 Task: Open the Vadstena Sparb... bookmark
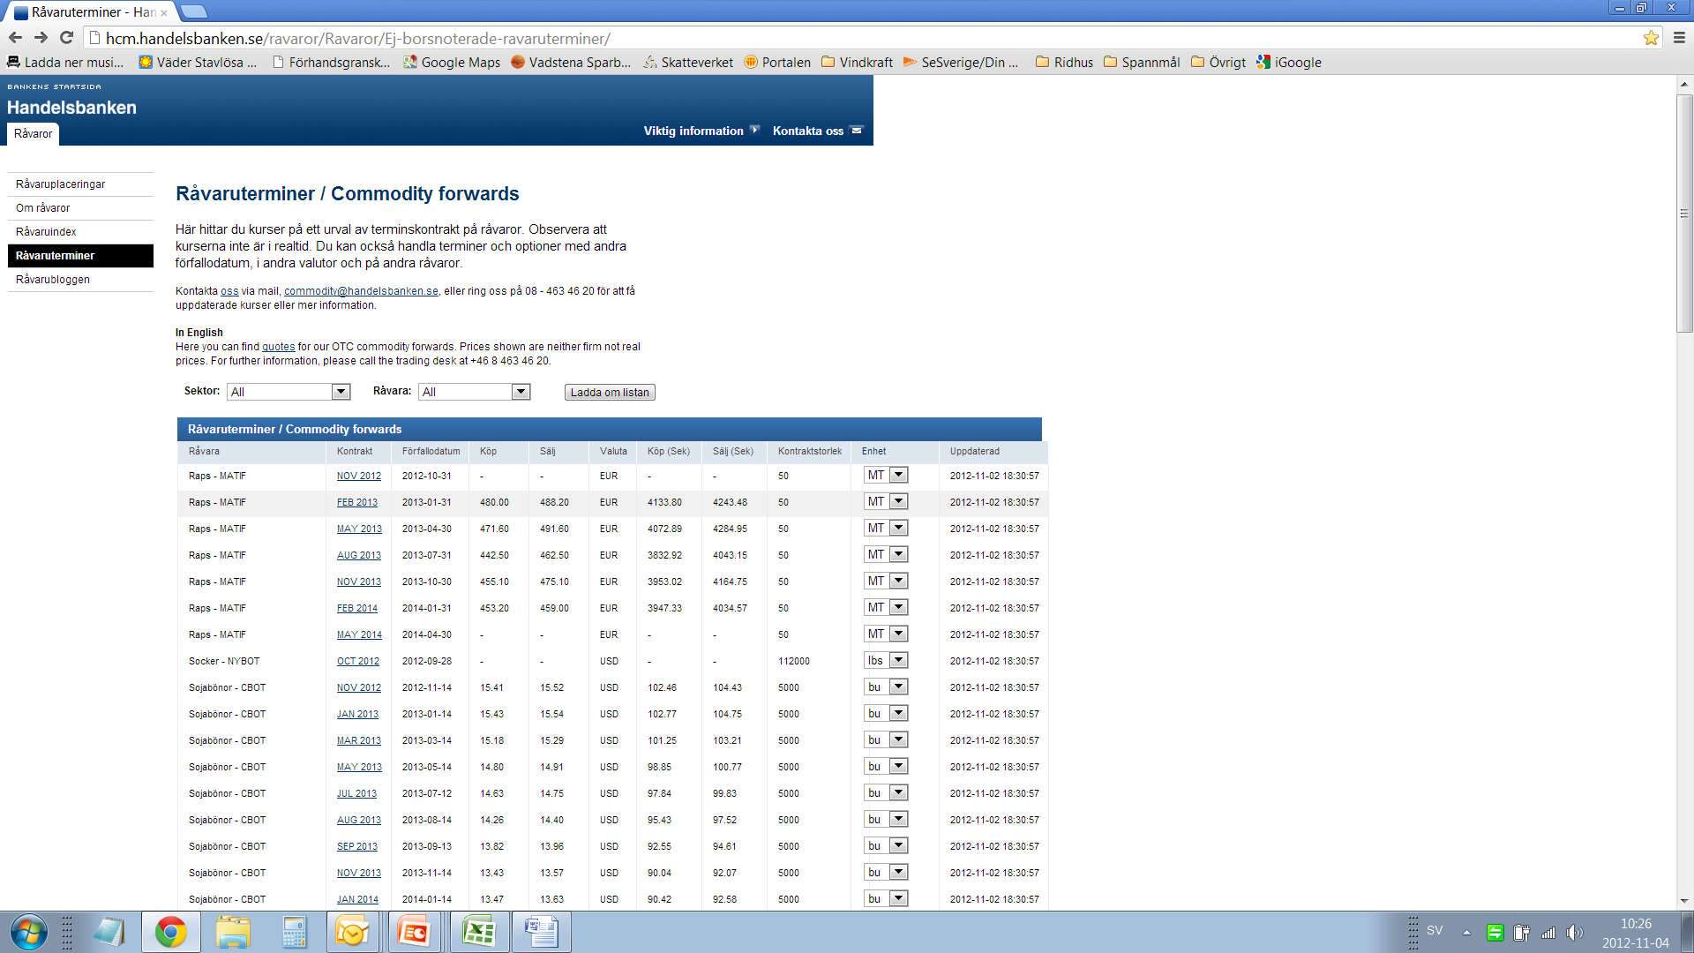tap(571, 63)
